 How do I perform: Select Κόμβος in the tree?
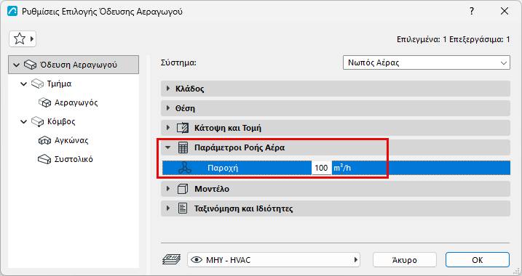[x=61, y=121]
